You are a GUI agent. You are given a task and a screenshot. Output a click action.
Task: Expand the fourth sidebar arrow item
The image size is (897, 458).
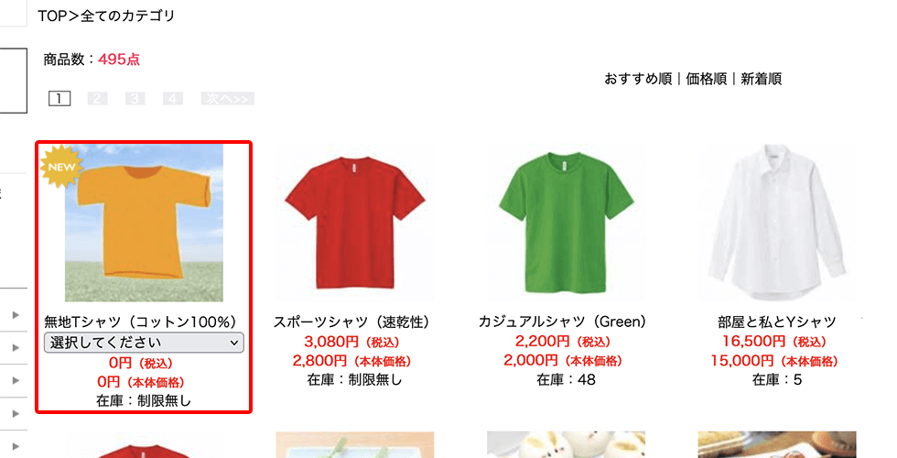[16, 413]
